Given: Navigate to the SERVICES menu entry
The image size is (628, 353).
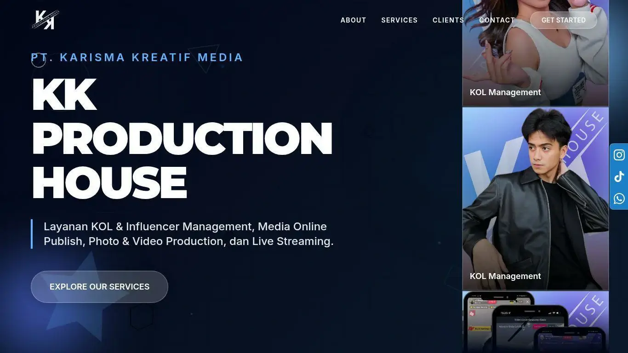Looking at the screenshot, I should 399,20.
